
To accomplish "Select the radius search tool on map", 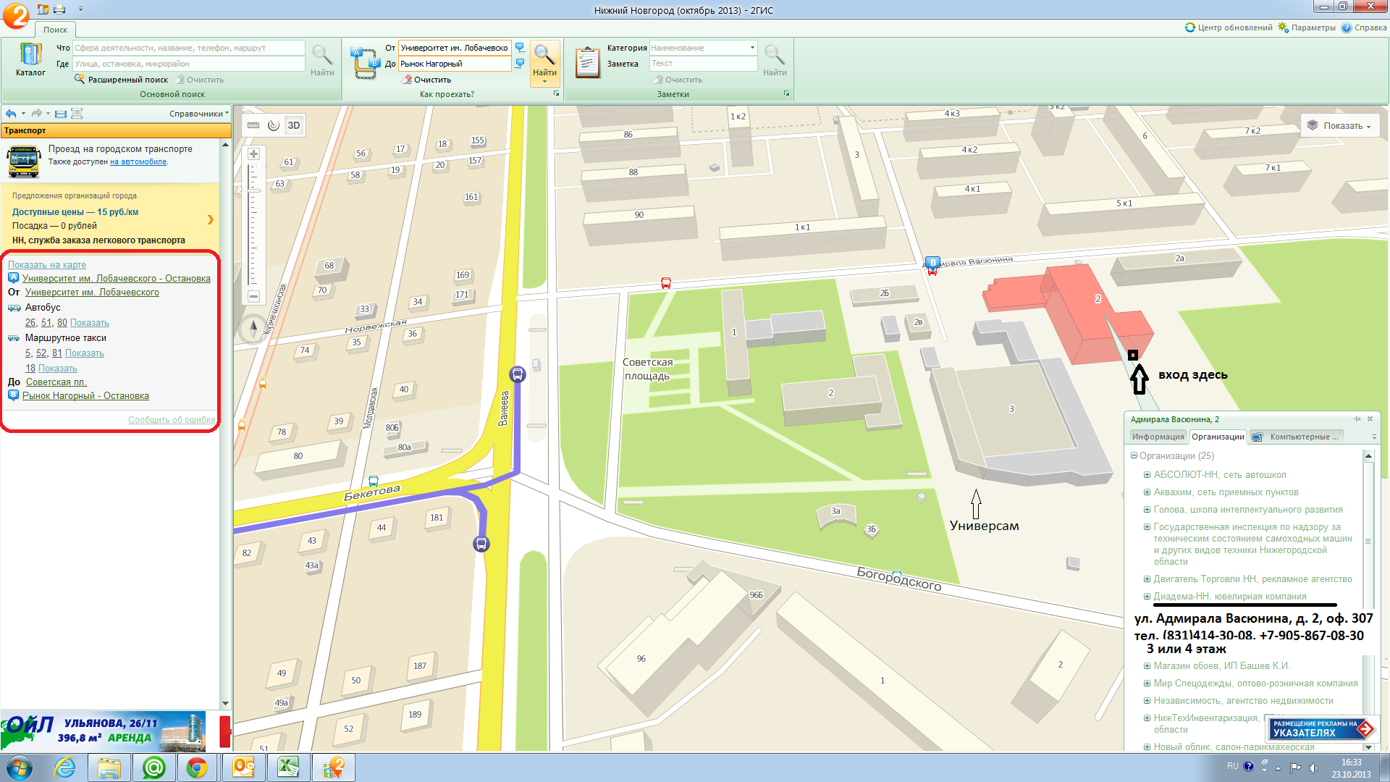I will pyautogui.click(x=274, y=125).
